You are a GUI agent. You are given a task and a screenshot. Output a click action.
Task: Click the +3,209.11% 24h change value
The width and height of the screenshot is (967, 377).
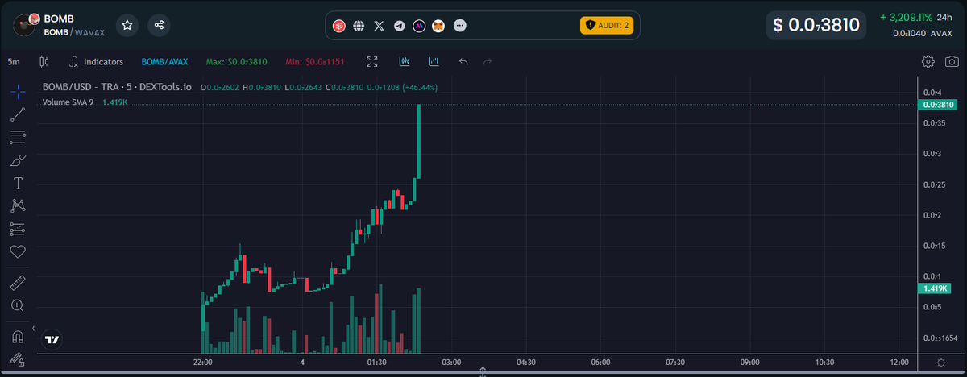tap(907, 17)
